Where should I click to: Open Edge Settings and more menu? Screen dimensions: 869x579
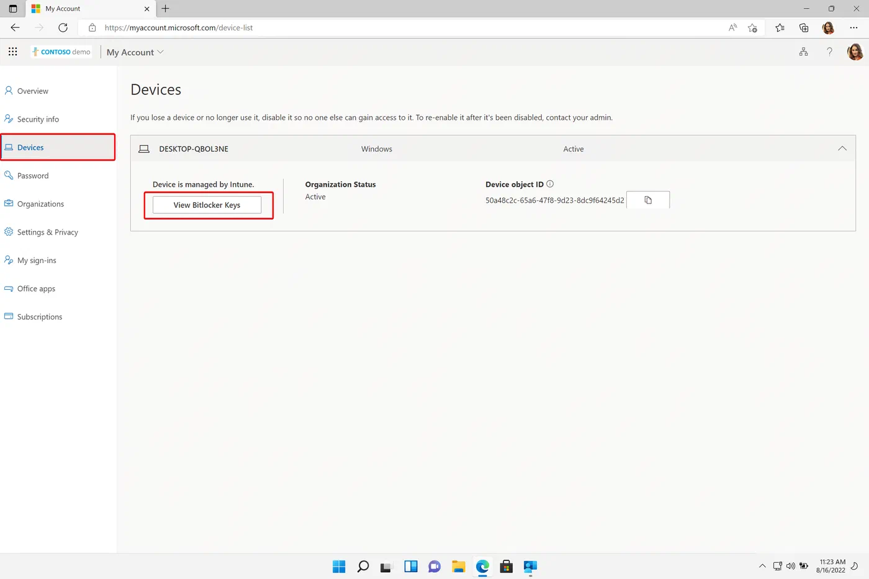click(853, 27)
